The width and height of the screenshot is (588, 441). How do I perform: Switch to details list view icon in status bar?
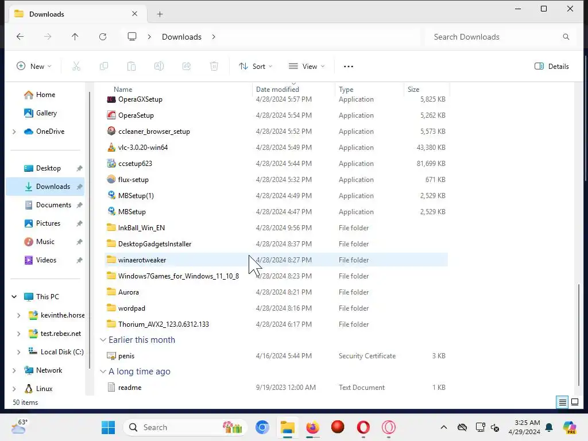point(563,403)
